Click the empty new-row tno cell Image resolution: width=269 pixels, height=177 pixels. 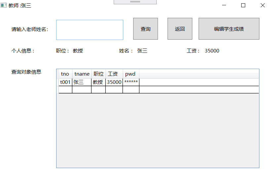click(x=65, y=90)
